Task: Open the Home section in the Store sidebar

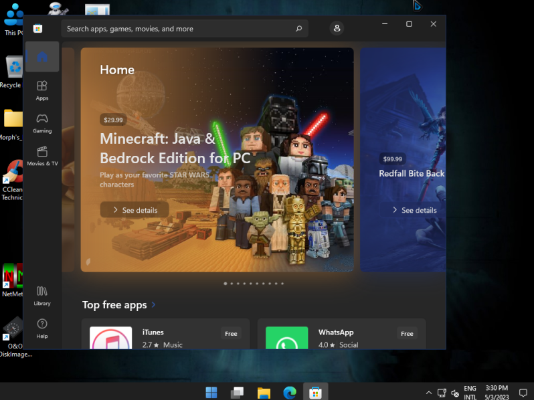Action: [x=42, y=57]
